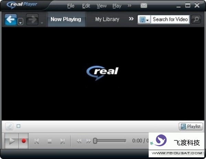Viewport: 206px width, 159px height.
Task: Stop playback with the Stop button
Action: click(x=49, y=141)
